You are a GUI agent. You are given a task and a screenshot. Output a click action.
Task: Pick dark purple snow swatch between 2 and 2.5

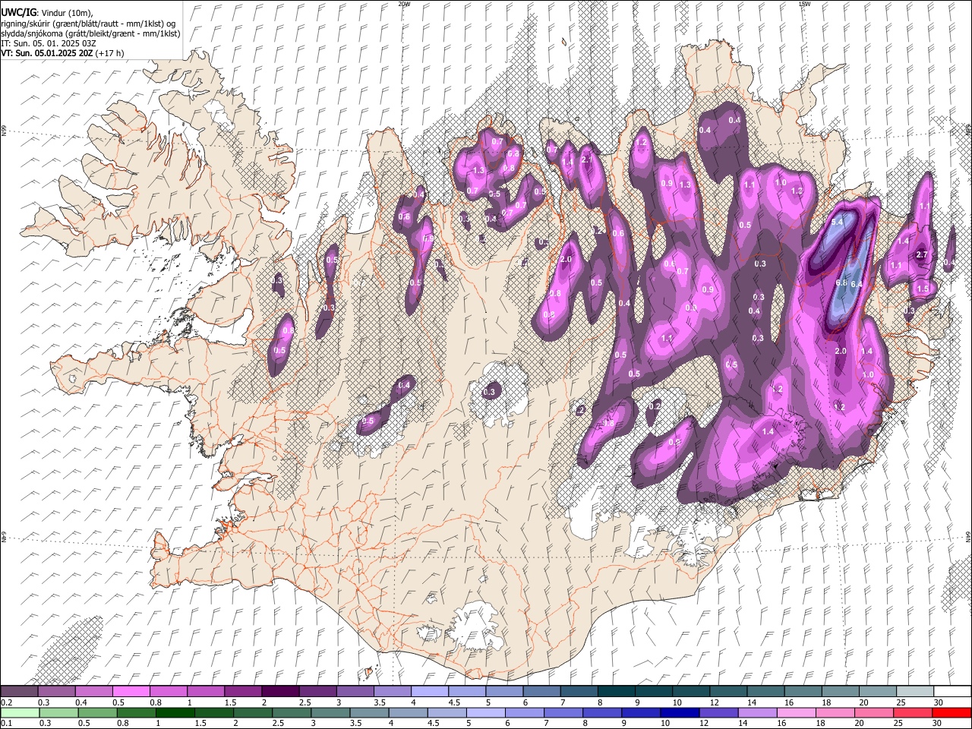279,691
